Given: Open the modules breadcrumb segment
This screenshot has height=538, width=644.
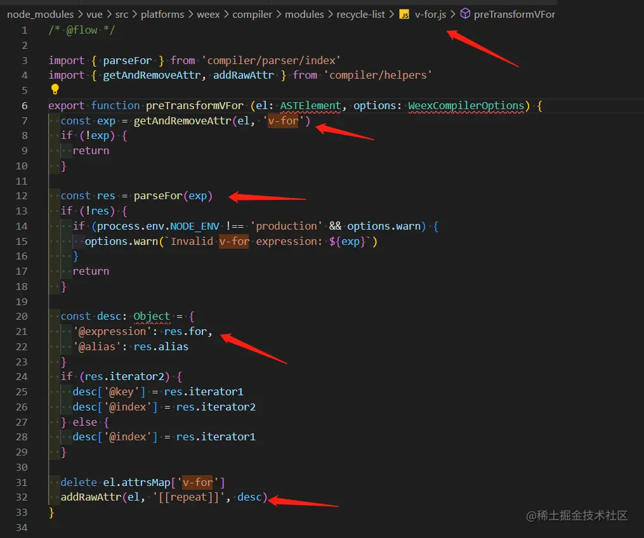Looking at the screenshot, I should [305, 15].
